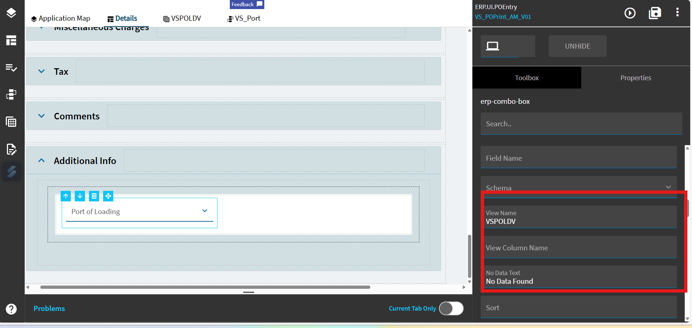692x328 pixels.
Task: Click the ERP.UI.POEntry title text
Action: click(x=496, y=7)
